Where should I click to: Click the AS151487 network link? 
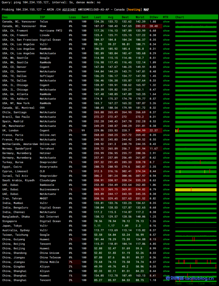click(x=69, y=9)
